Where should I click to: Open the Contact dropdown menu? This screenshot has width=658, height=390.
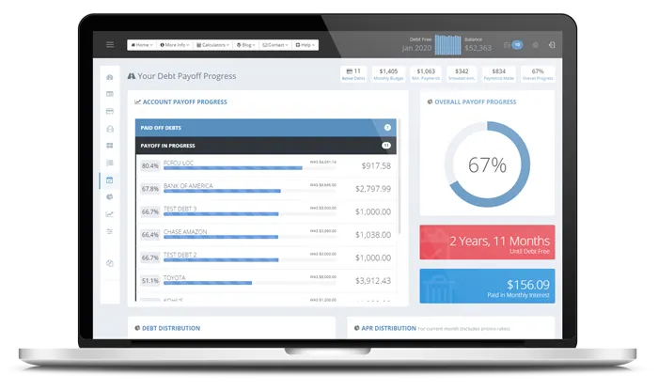point(275,45)
